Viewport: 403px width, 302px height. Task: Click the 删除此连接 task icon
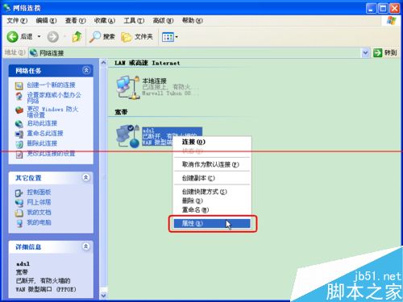click(x=19, y=144)
